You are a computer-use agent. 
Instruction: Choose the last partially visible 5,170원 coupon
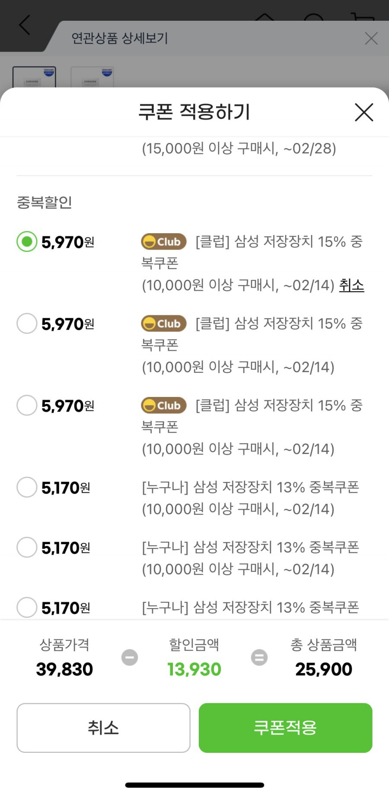click(27, 607)
